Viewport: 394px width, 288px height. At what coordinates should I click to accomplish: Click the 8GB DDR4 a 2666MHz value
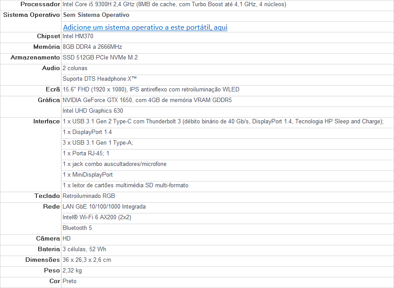(x=92, y=47)
